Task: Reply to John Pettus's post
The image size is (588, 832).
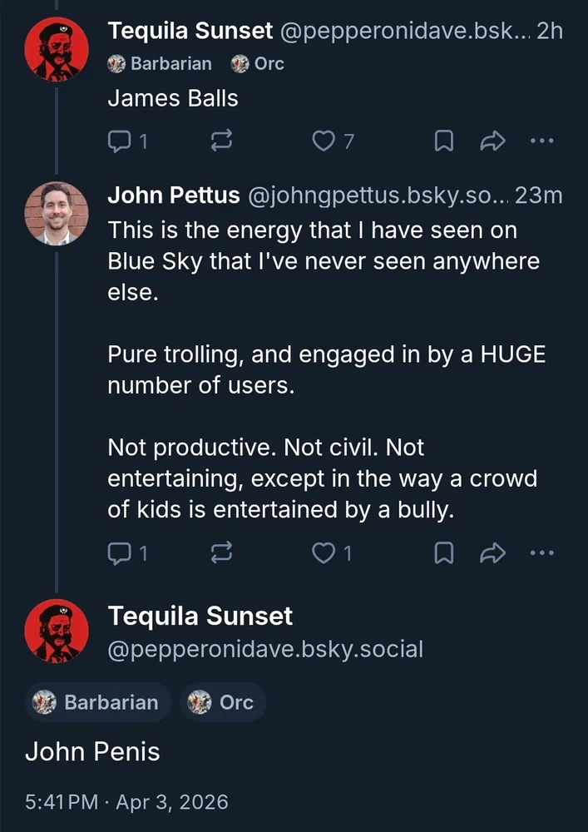Action: click(119, 553)
